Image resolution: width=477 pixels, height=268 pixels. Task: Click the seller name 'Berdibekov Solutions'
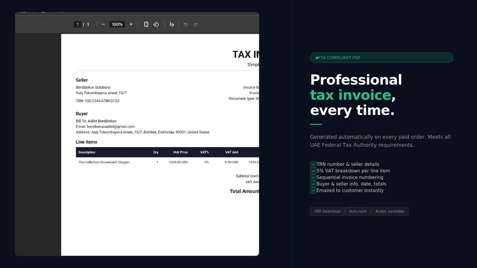click(x=93, y=87)
